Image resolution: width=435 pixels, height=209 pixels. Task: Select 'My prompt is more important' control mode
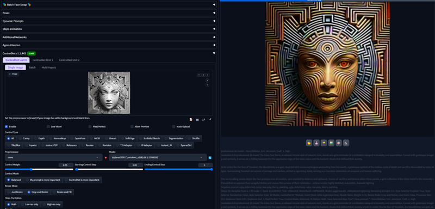[43, 180]
